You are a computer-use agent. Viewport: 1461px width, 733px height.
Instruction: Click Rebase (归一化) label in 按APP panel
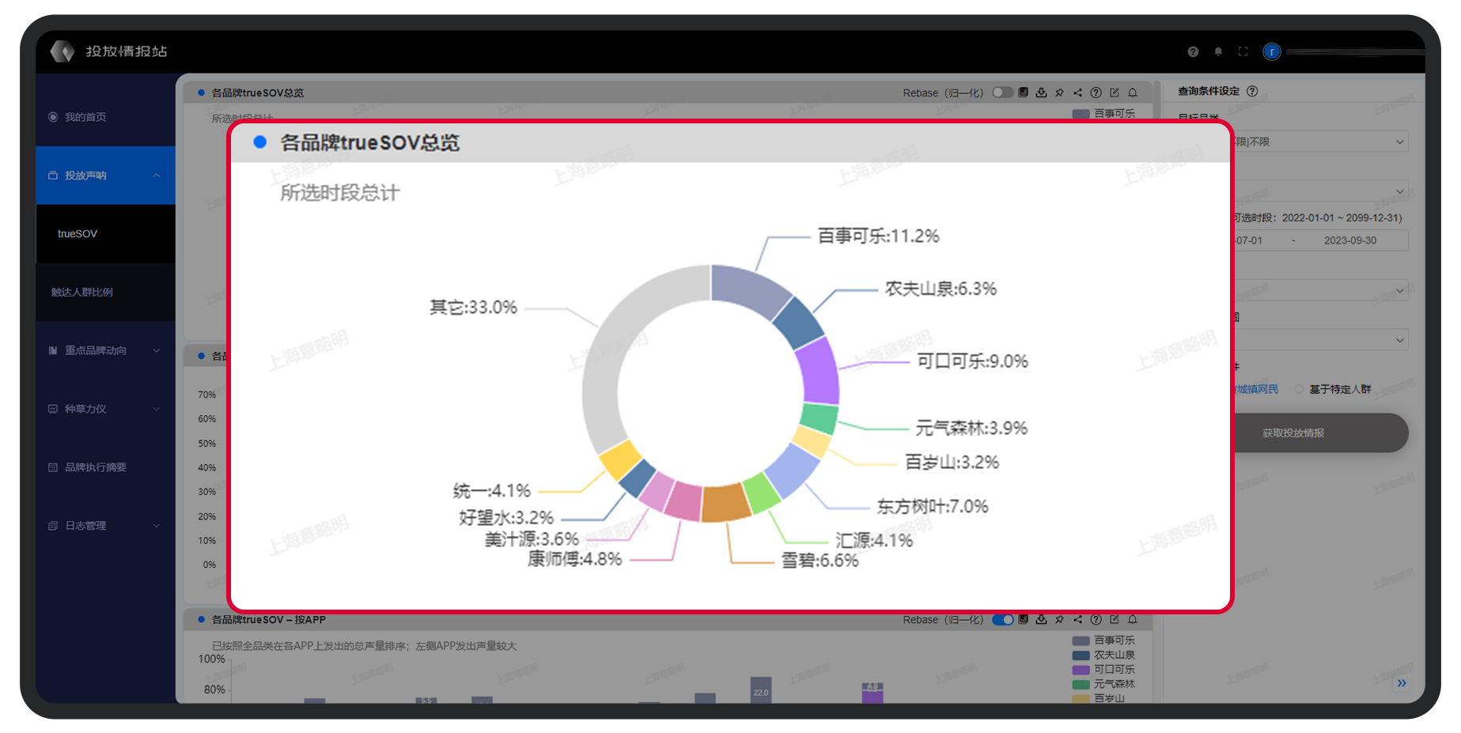point(943,620)
